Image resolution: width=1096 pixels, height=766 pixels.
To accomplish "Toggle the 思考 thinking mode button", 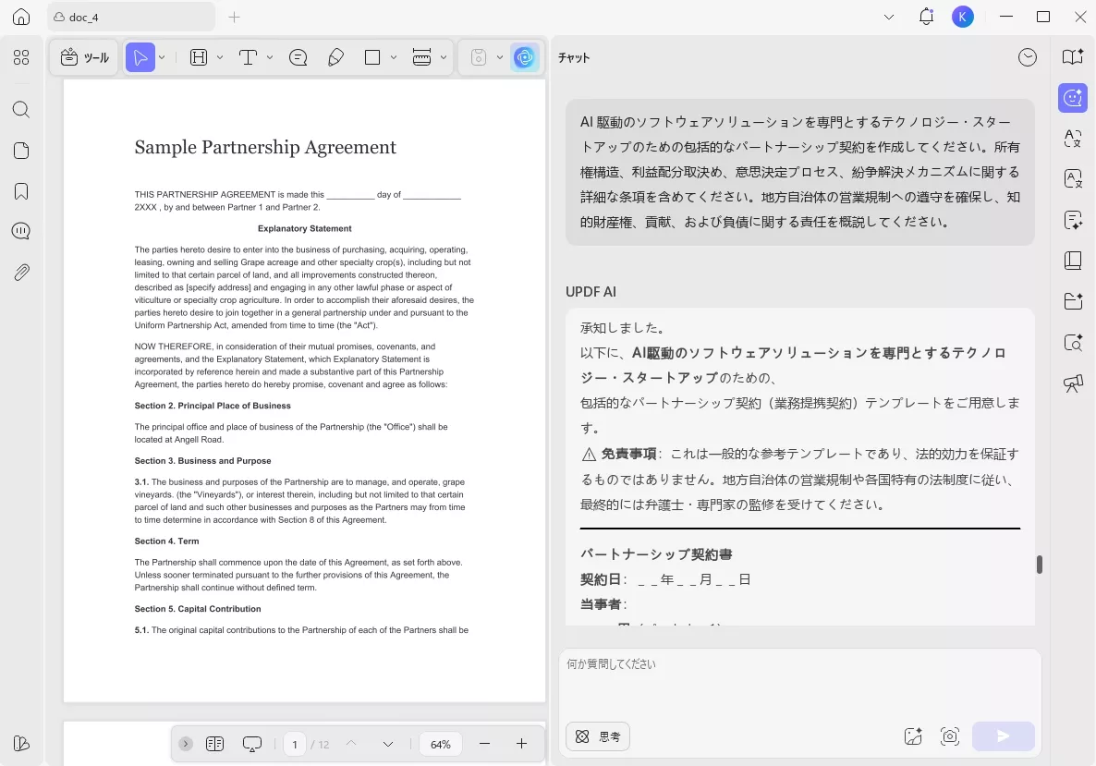I will click(x=598, y=736).
